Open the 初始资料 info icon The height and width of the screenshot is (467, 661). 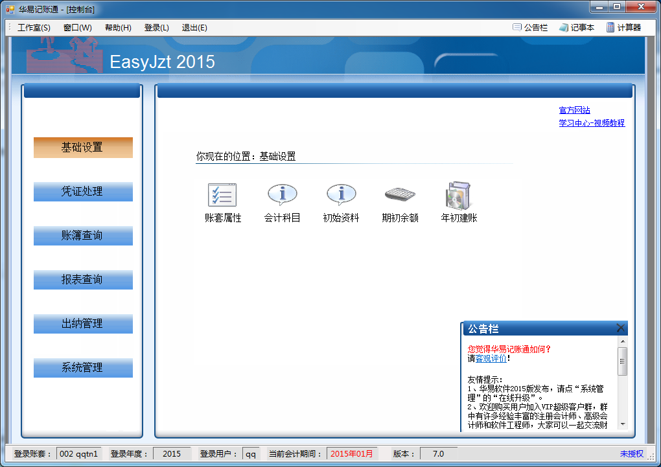tap(341, 195)
